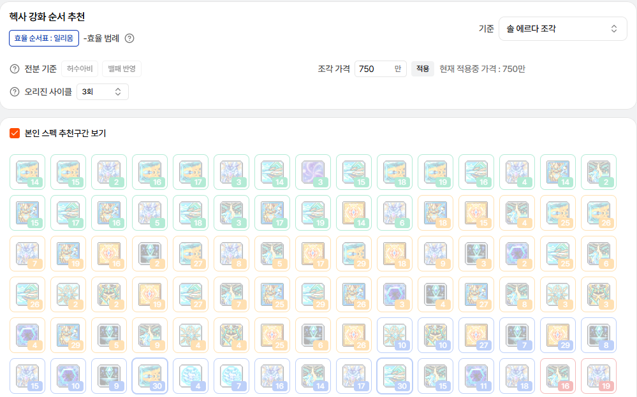
Task: Click the help icon beside 전분 기준
Action: [x=15, y=69]
